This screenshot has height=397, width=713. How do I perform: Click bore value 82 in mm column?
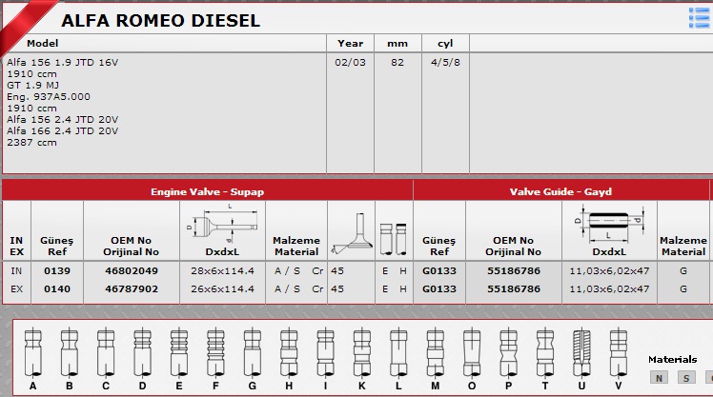click(x=397, y=63)
